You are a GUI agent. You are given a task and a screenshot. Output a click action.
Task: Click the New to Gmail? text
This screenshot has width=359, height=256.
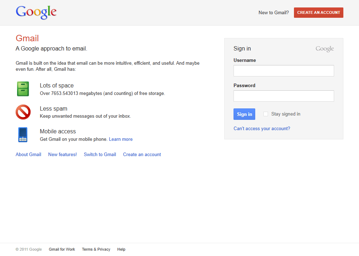pos(274,12)
